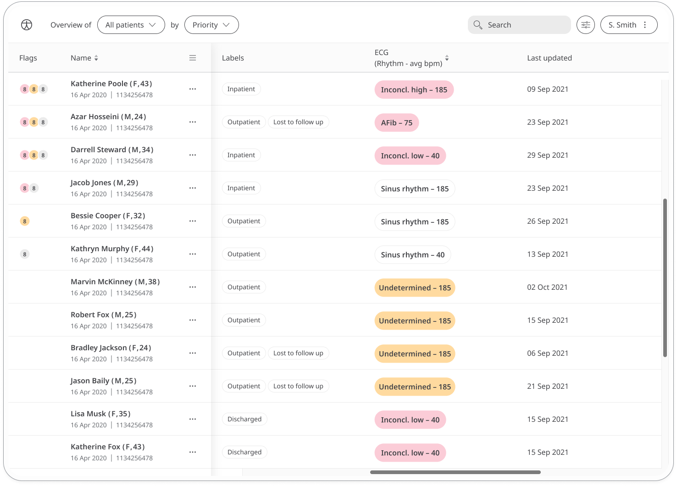Screen dimensions: 677x486
Task: Click Katherine Fox's Discharged label
Action: point(244,452)
